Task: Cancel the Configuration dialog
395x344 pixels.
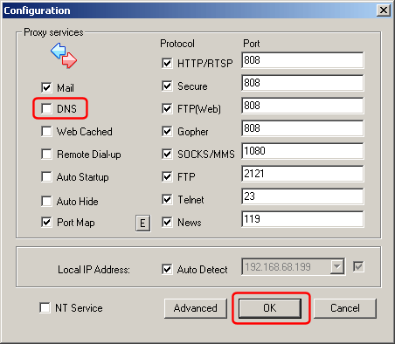Action: coord(345,308)
